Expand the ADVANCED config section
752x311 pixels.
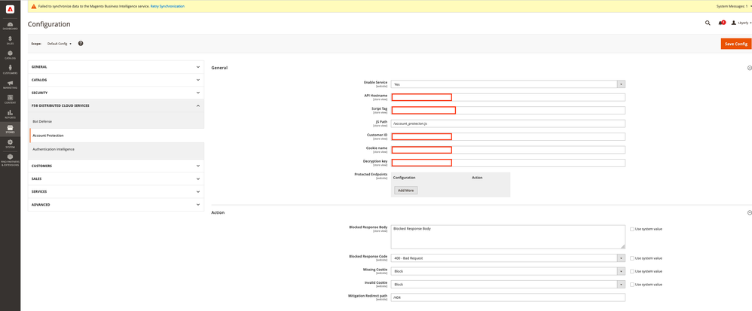(x=116, y=205)
